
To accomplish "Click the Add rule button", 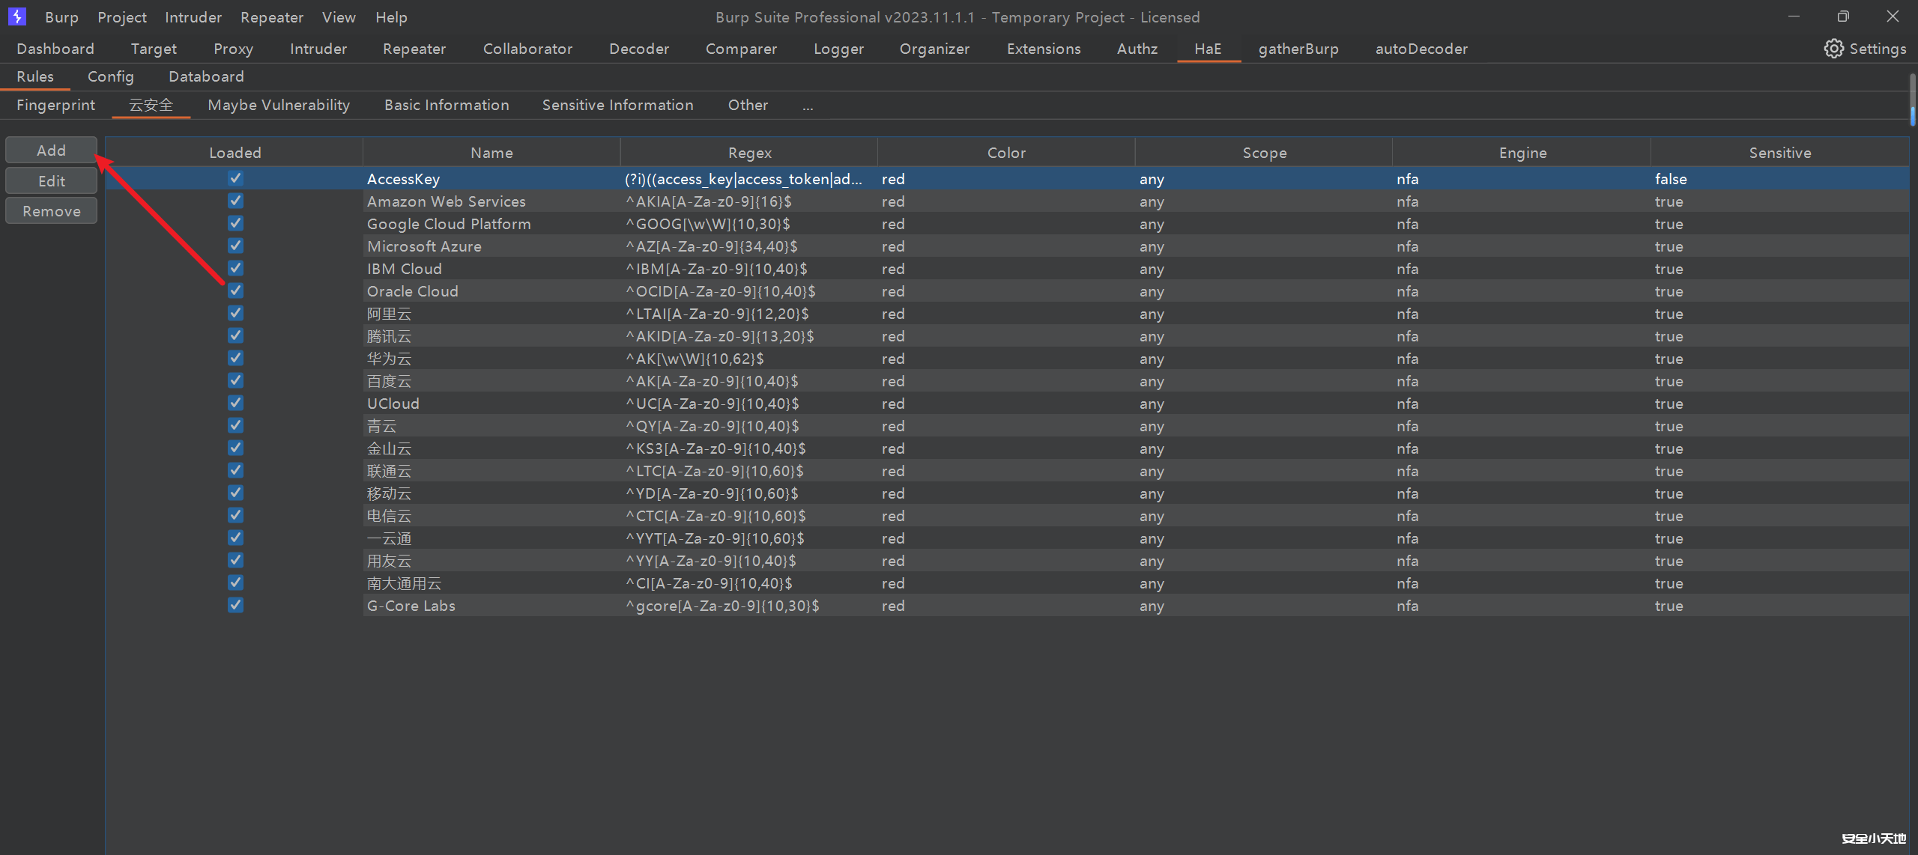I will [x=51, y=150].
